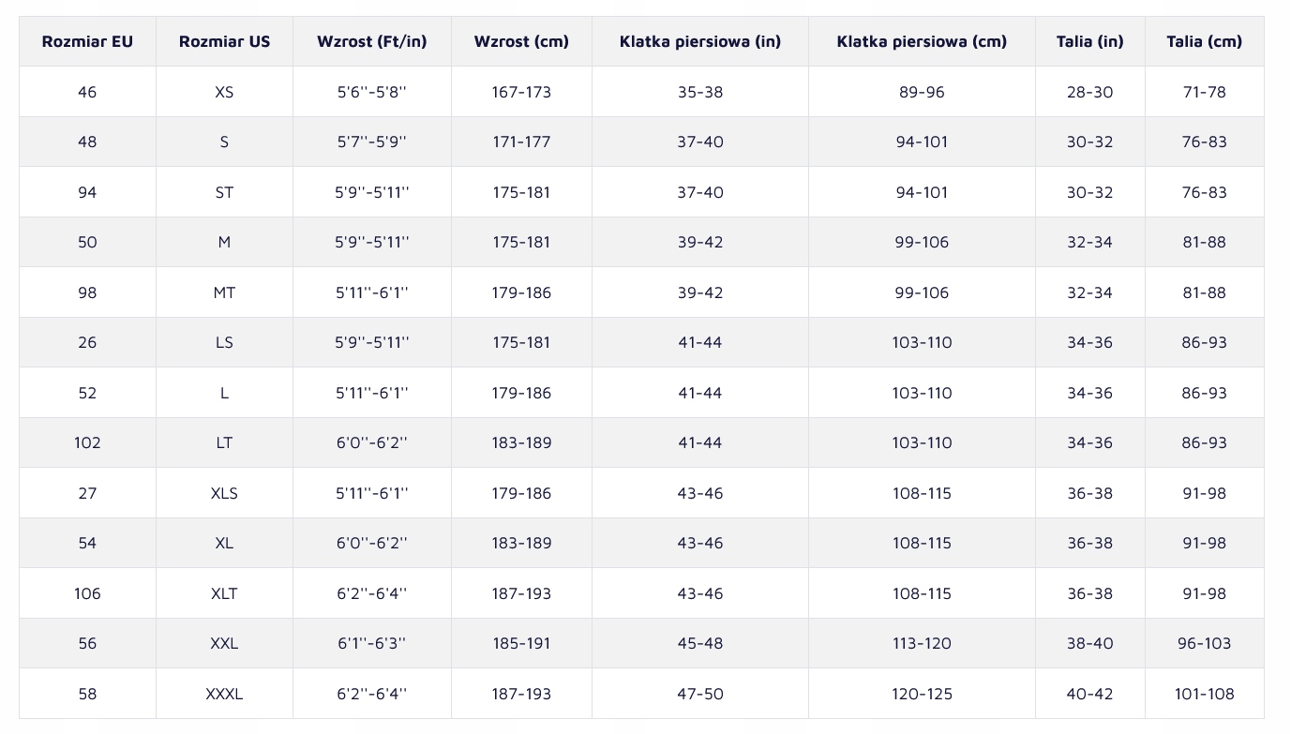This screenshot has width=1291, height=734.
Task: Click the Rozmiar EU column header
Action: point(87,41)
